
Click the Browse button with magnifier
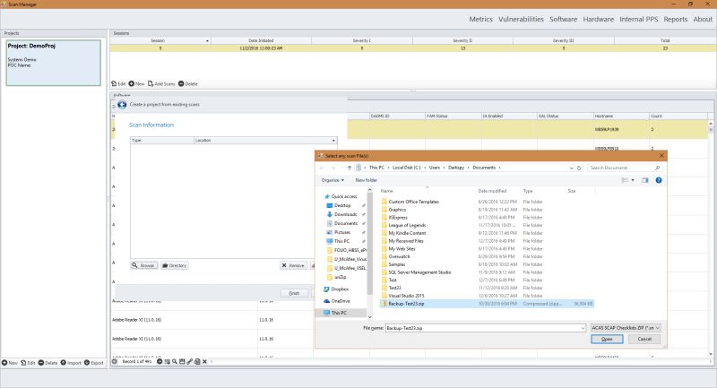click(x=144, y=265)
